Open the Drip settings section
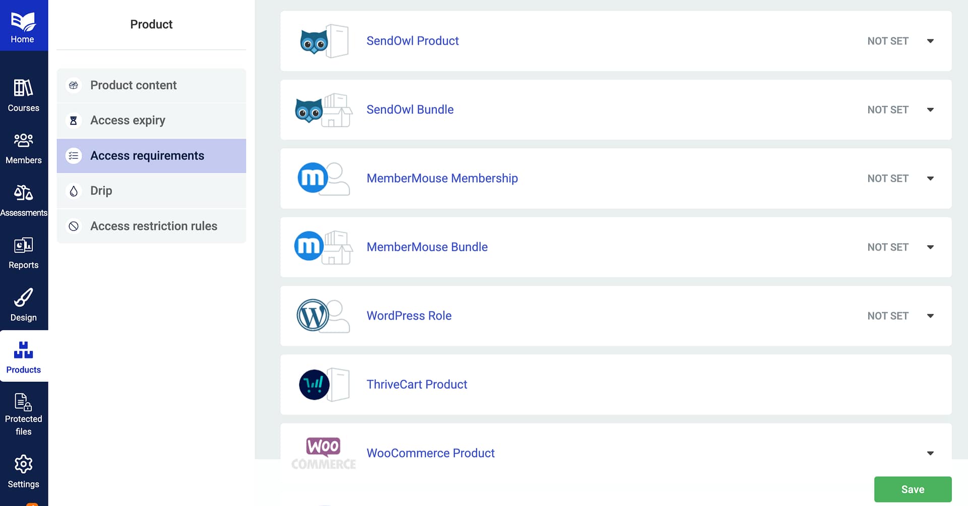 point(101,190)
